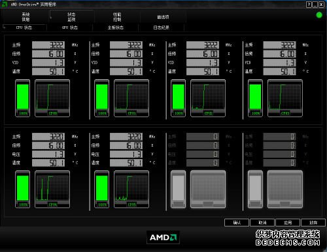Open help with the ? title button

(x=309, y=5)
